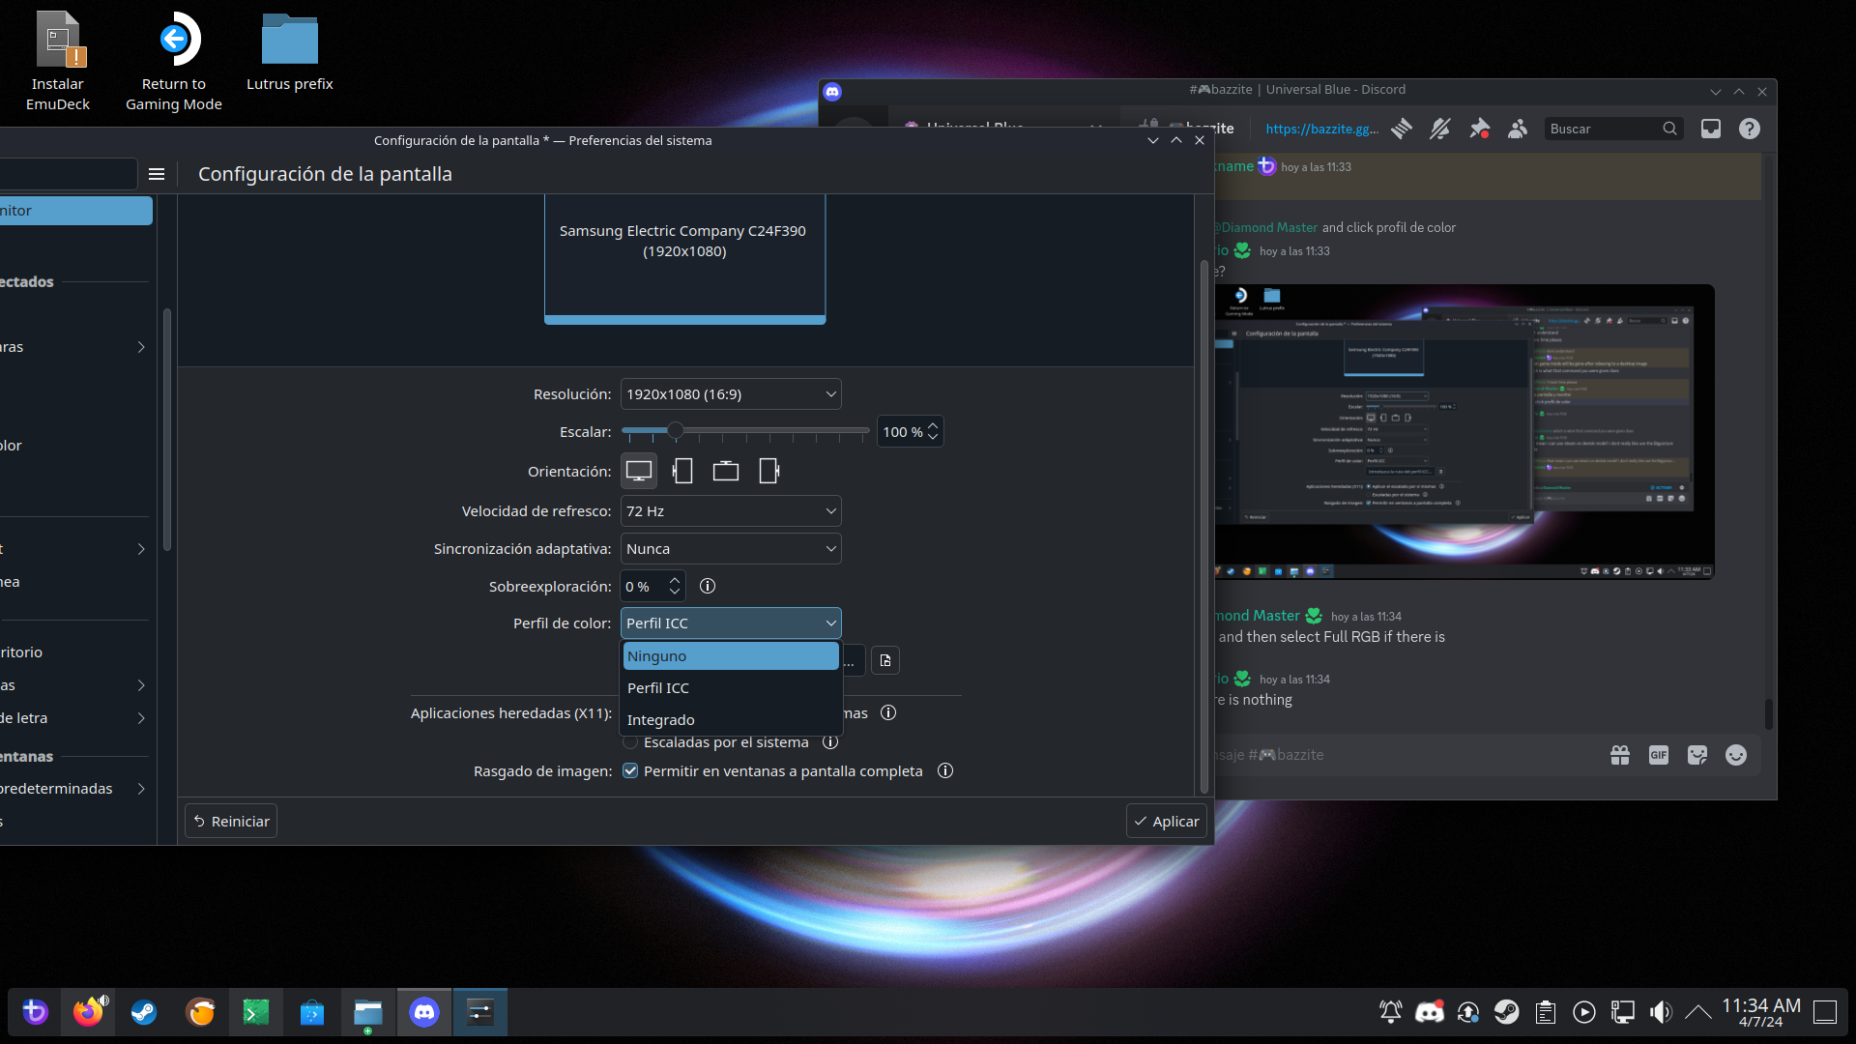Open Steam from the taskbar
The width and height of the screenshot is (1856, 1044).
(x=144, y=1012)
